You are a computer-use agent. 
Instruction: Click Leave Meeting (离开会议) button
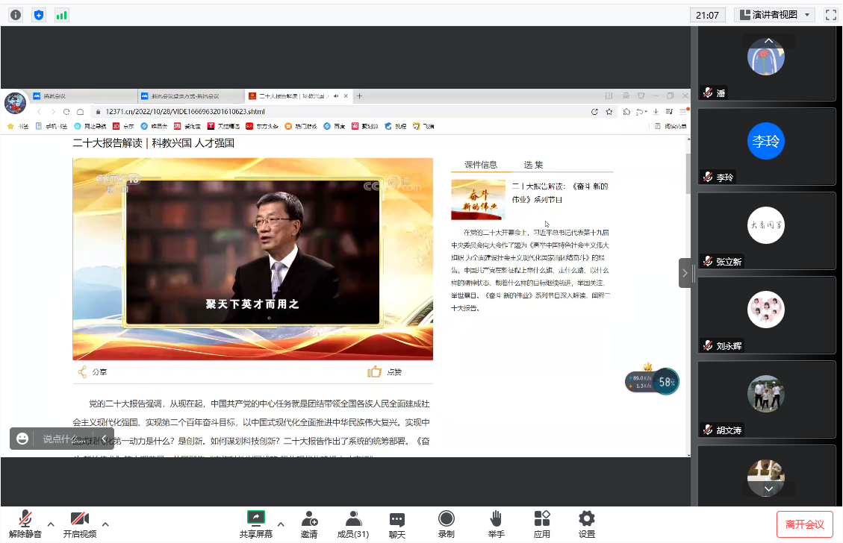804,524
